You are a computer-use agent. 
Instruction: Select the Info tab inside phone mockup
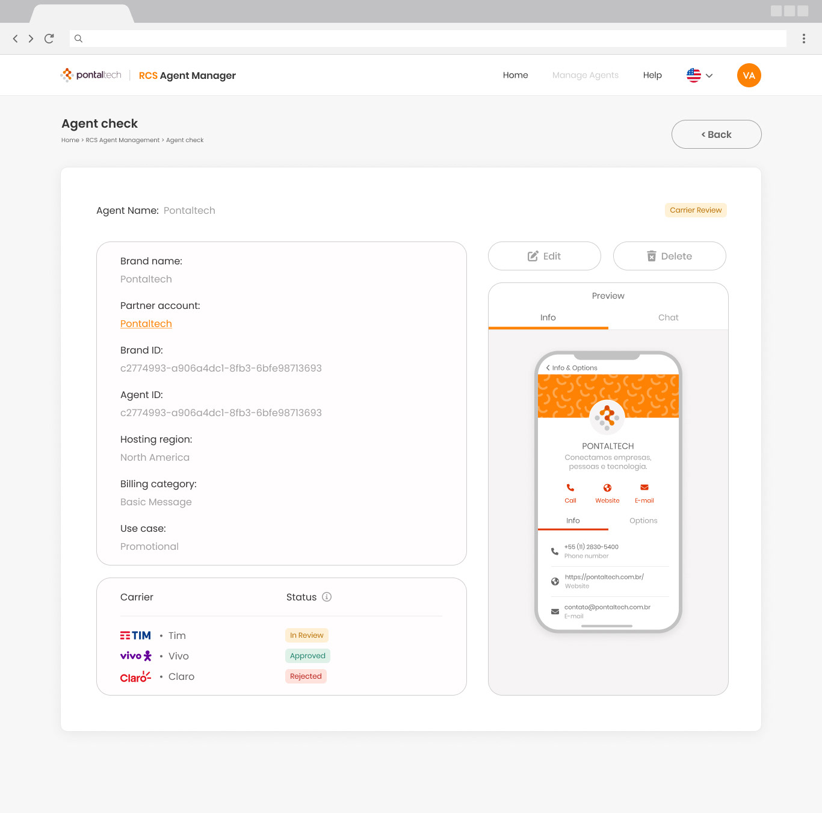pos(573,520)
